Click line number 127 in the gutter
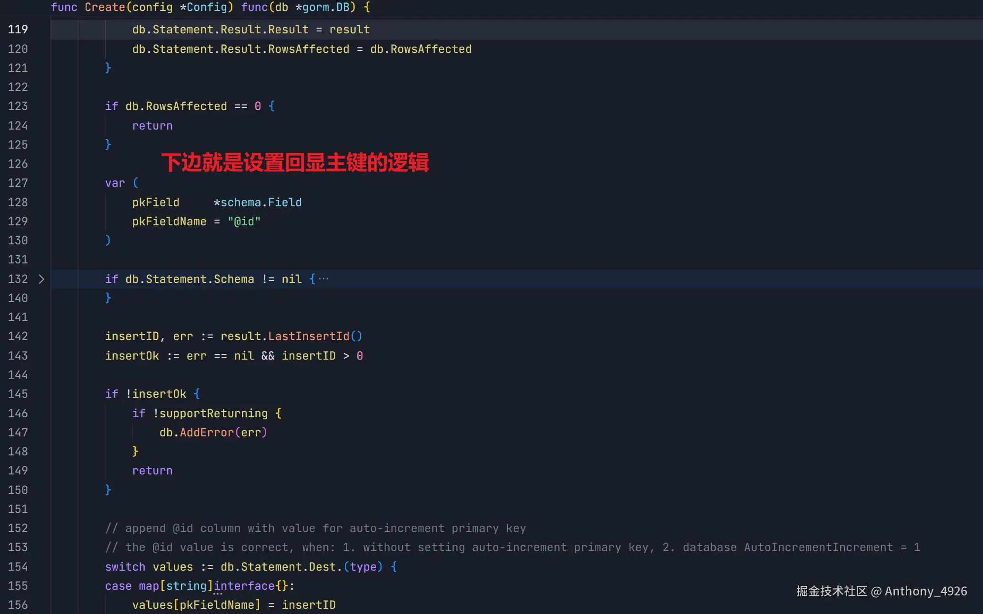The width and height of the screenshot is (983, 614). click(x=18, y=183)
